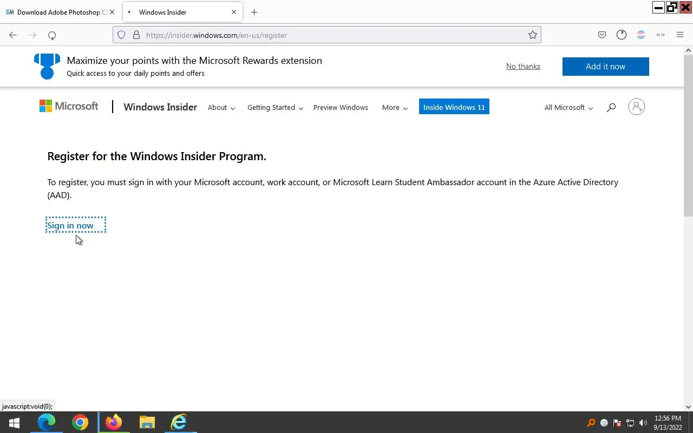Open the taskbar clock and date
This screenshot has height=433, width=693.
click(x=668, y=423)
